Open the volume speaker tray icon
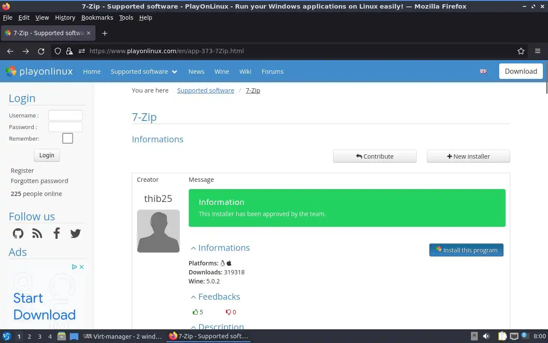The width and height of the screenshot is (548, 343). [x=486, y=336]
